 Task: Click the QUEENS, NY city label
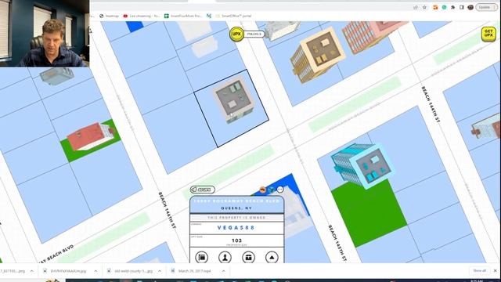236,208
